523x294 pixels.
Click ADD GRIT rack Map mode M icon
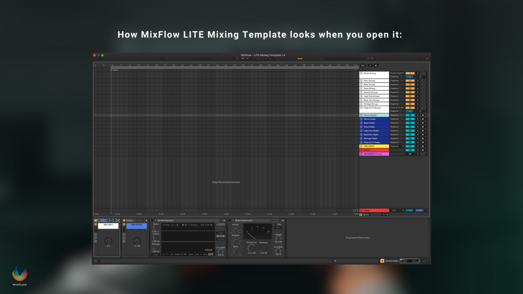[x=111, y=220]
